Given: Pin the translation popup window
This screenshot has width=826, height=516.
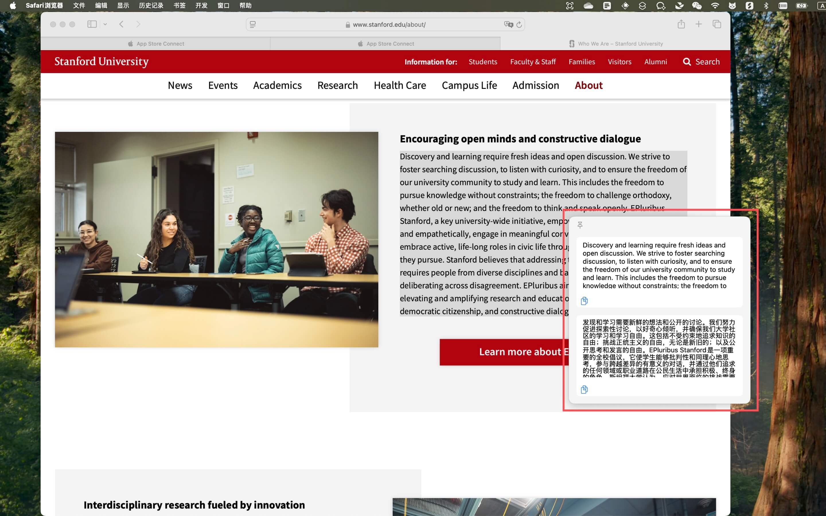Looking at the screenshot, I should point(580,225).
